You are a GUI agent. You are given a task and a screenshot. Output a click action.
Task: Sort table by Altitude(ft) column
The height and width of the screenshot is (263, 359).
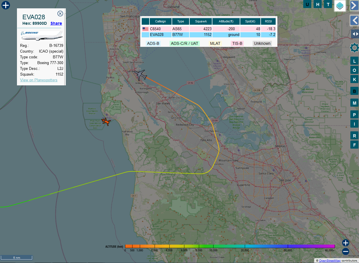pos(226,21)
